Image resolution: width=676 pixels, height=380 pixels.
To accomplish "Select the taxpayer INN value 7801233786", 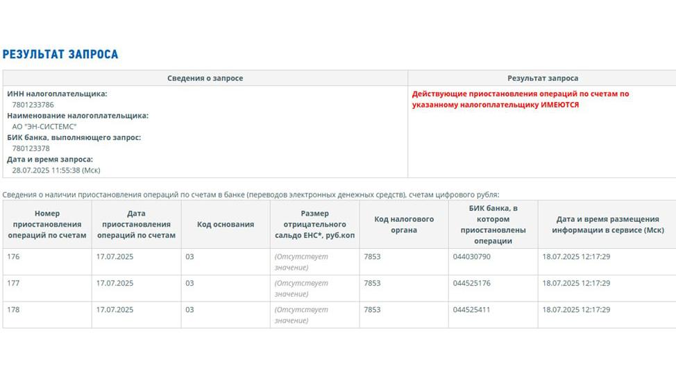I will coord(33,105).
